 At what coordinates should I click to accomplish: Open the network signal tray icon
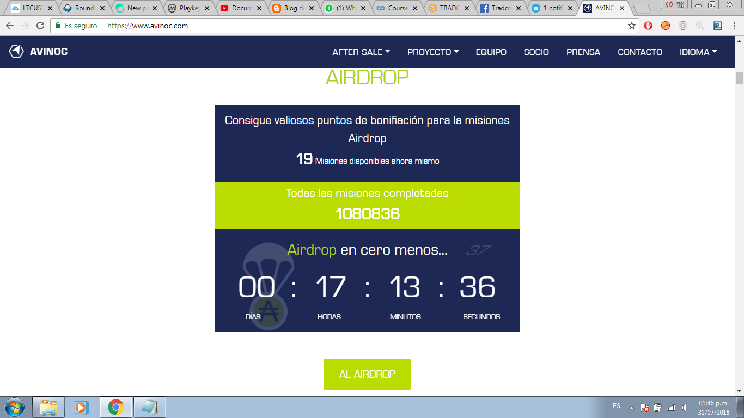[671, 407]
